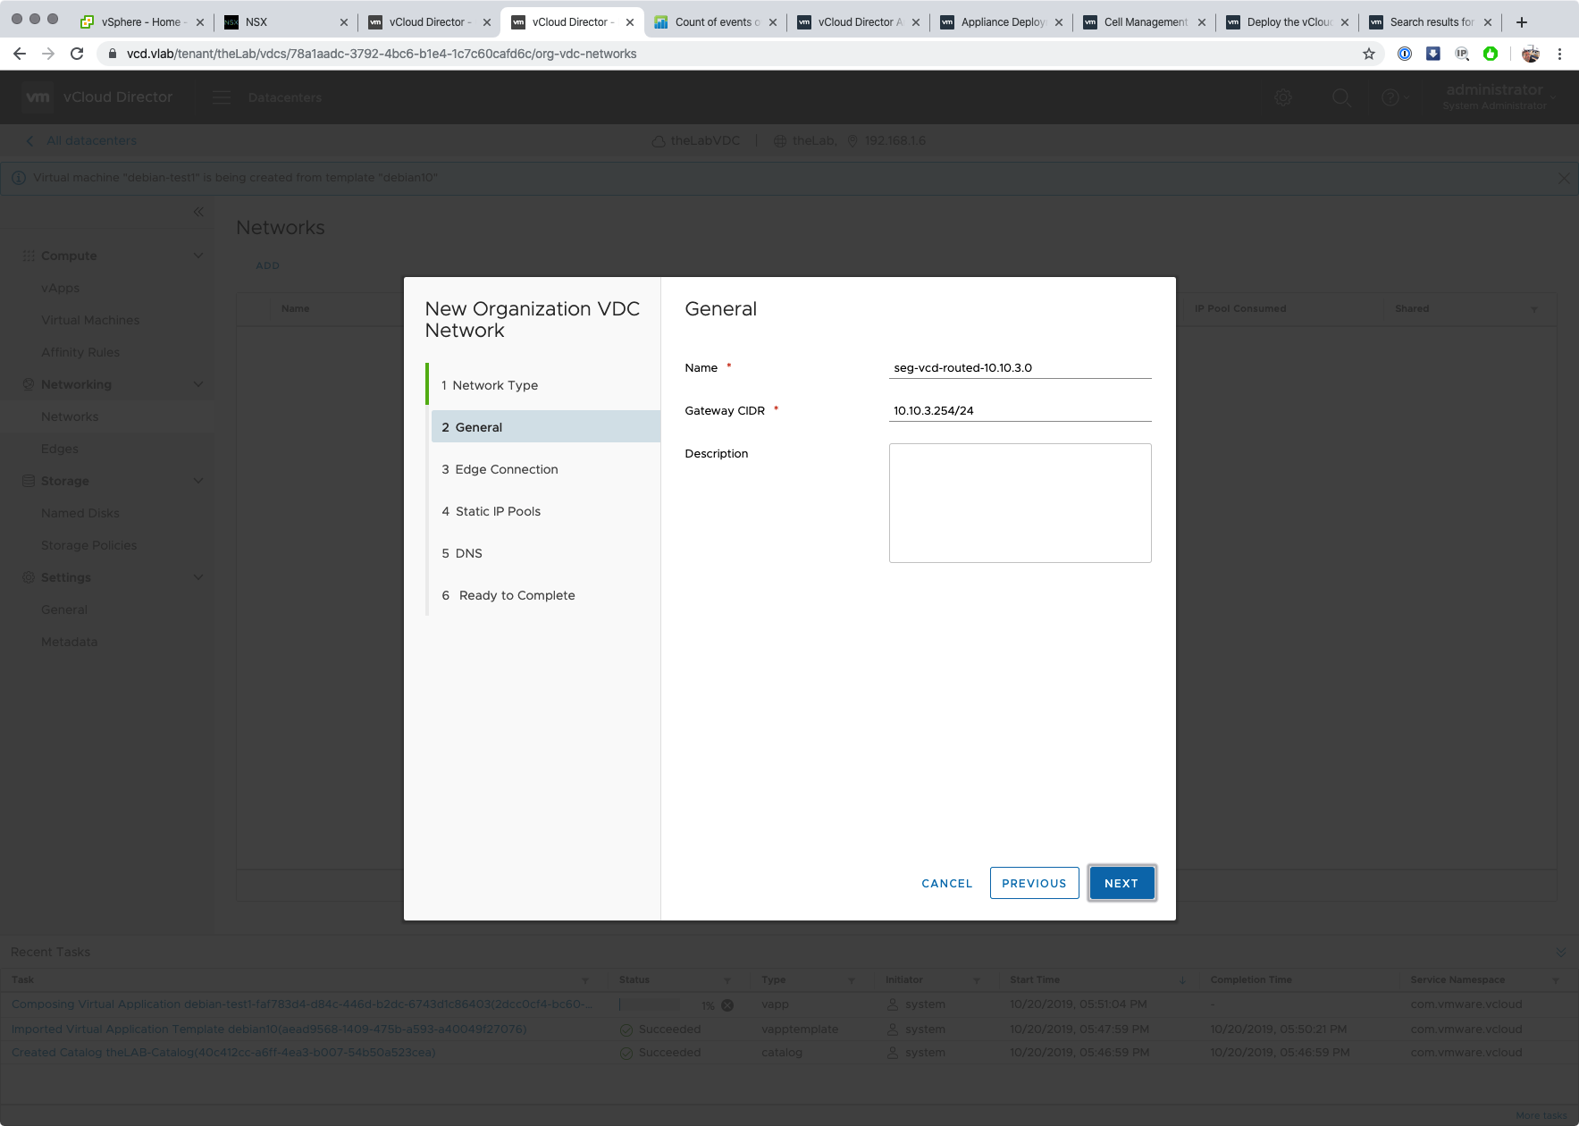Collapse sidebar with double chevron icon
1579x1126 pixels.
198,212
